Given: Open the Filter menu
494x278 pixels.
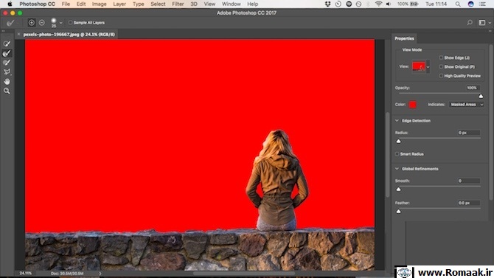Looking at the screenshot, I should [x=178, y=4].
